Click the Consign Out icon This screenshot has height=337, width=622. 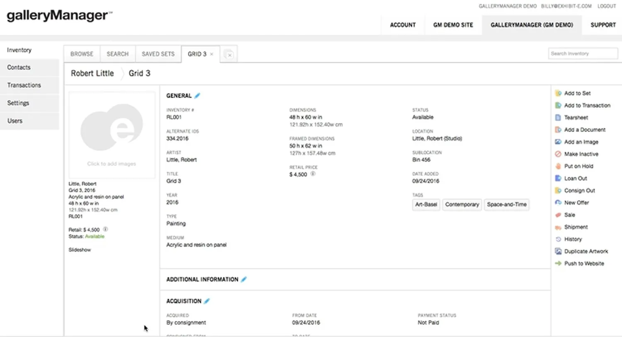tap(558, 190)
